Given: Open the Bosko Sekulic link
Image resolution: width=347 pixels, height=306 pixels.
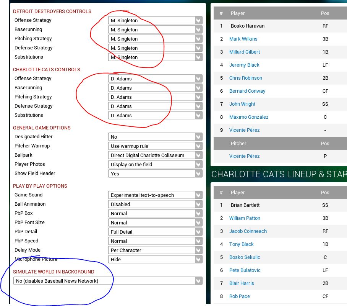Looking at the screenshot, I should pyautogui.click(x=245, y=257).
